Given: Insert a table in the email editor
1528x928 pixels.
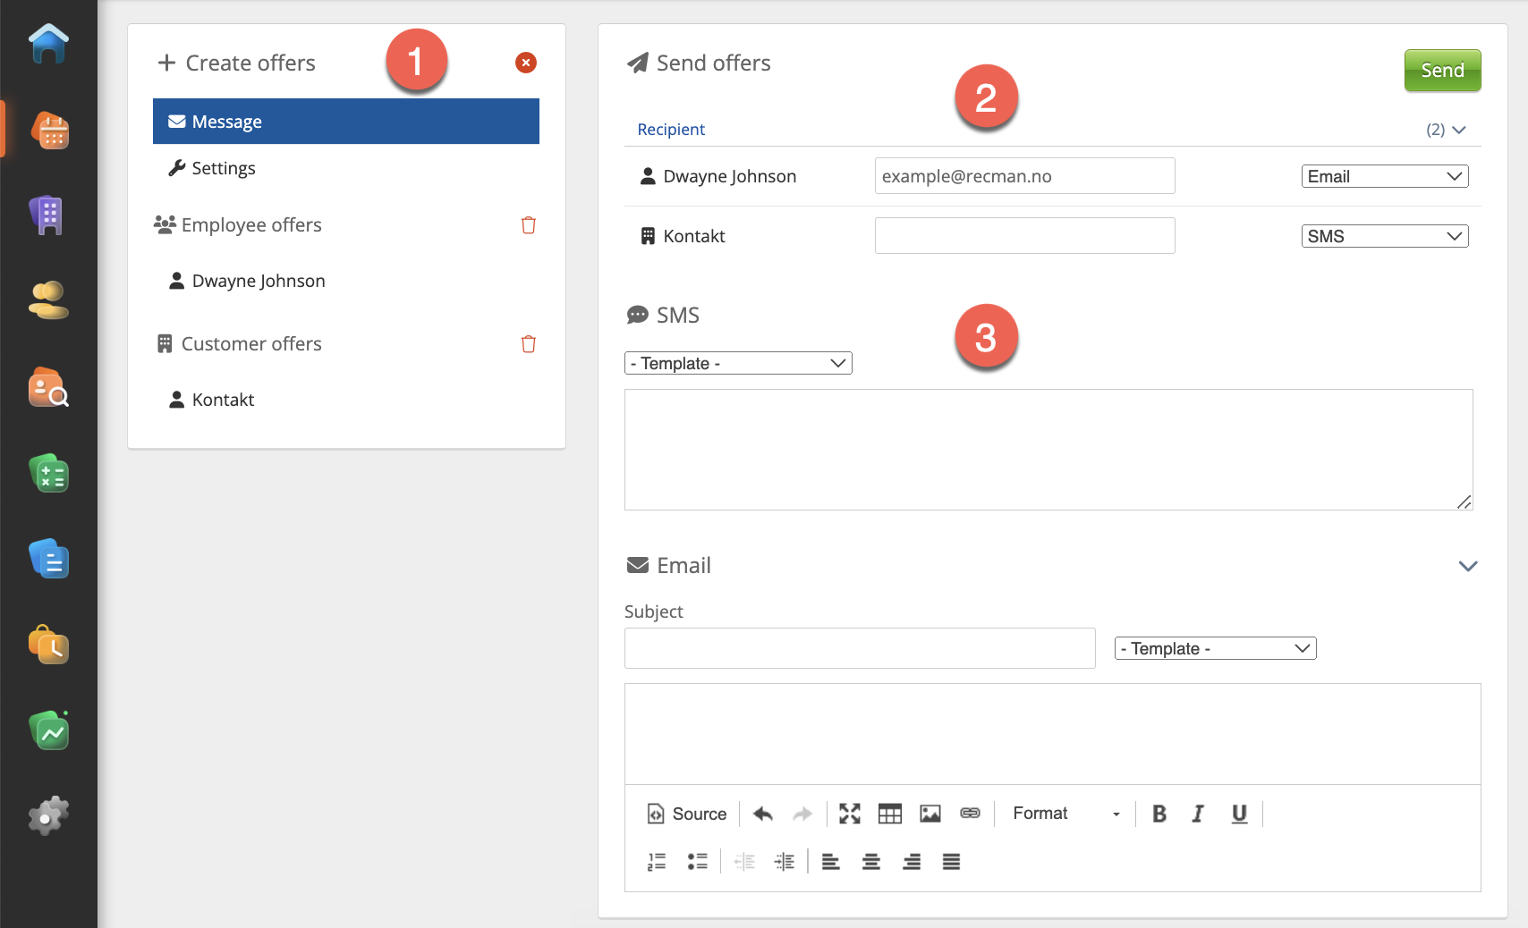Looking at the screenshot, I should (889, 814).
